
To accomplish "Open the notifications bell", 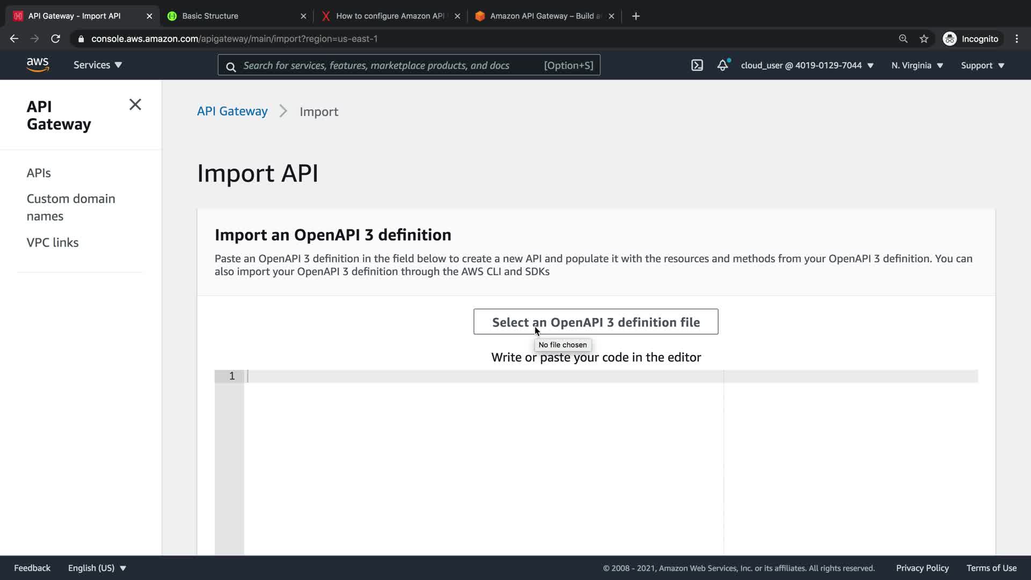I will click(723, 66).
